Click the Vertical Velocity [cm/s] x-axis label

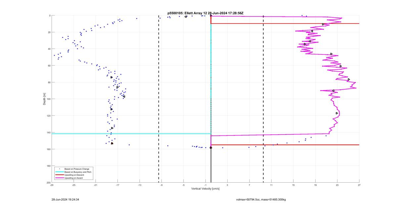[205, 189]
